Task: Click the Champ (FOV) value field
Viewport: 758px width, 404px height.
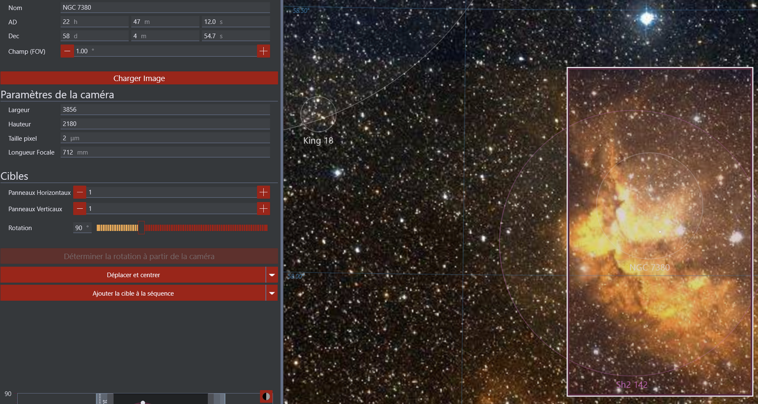Action: pos(165,51)
